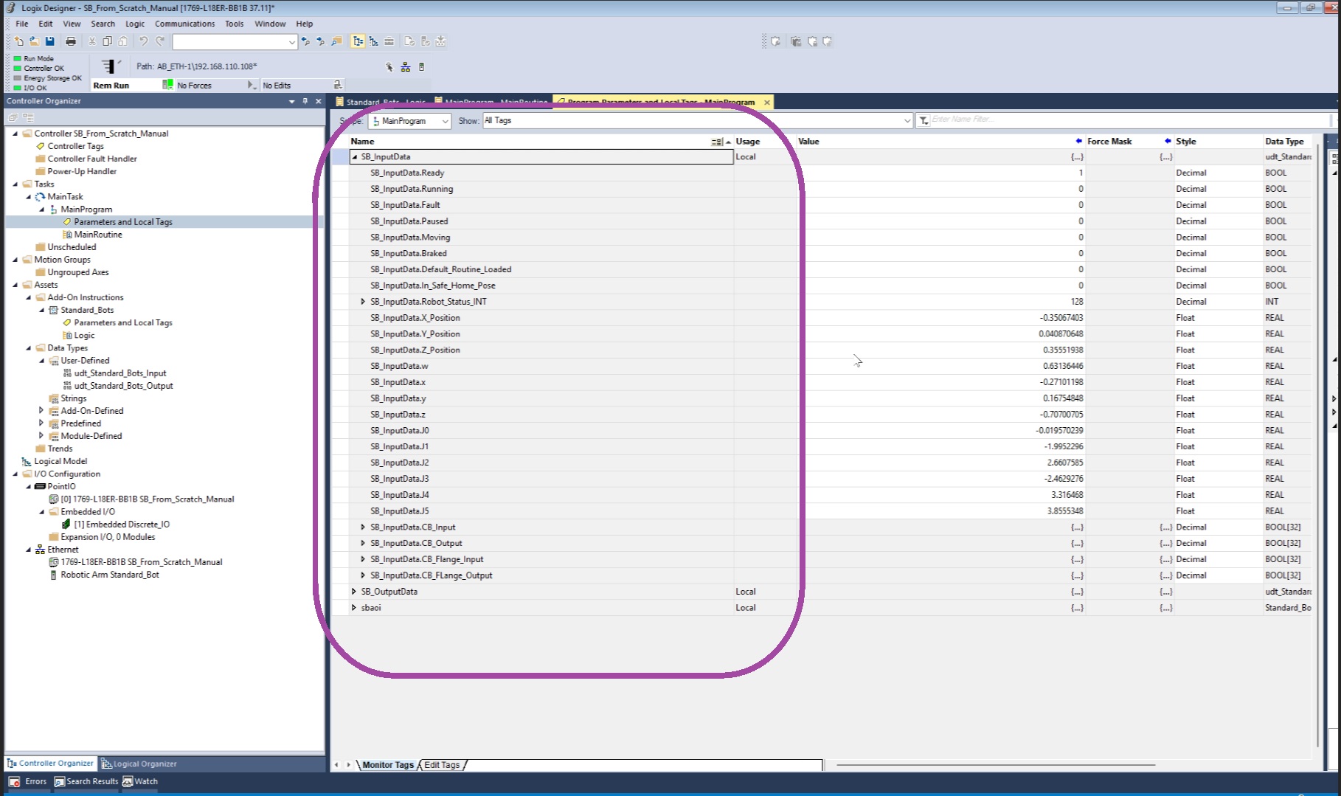1341x796 pixels.
Task: Open the Show All Tags dropdown
Action: click(x=907, y=121)
